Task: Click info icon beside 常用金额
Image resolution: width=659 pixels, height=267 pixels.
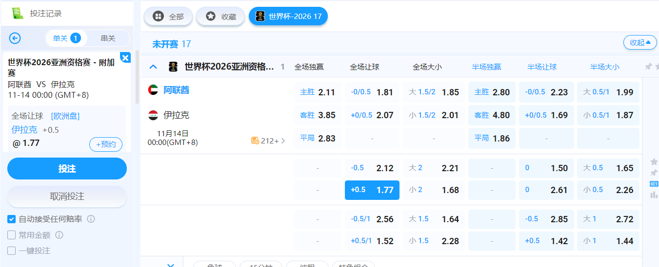Action: pyautogui.click(x=59, y=235)
